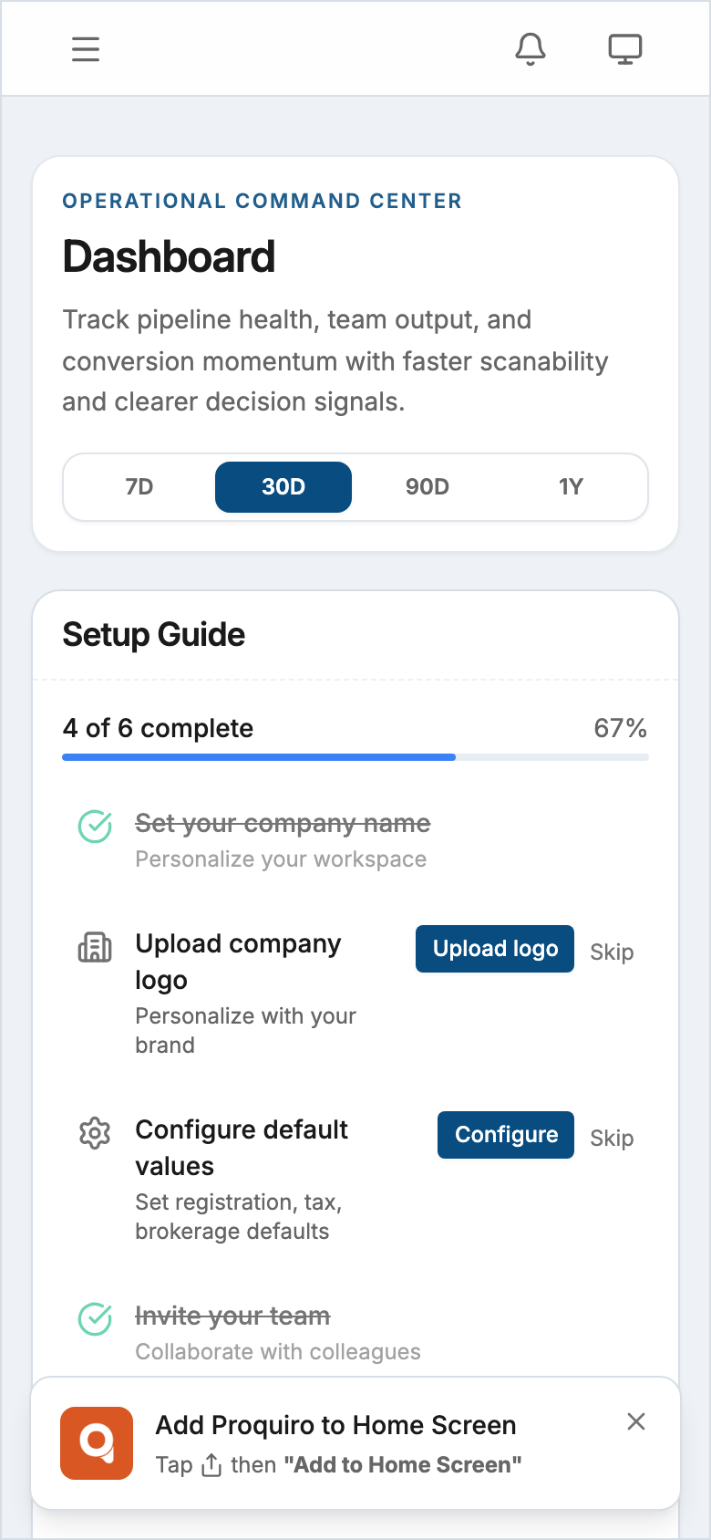Image resolution: width=711 pixels, height=1540 pixels.
Task: Click the Dashboard heading
Action: (x=168, y=256)
